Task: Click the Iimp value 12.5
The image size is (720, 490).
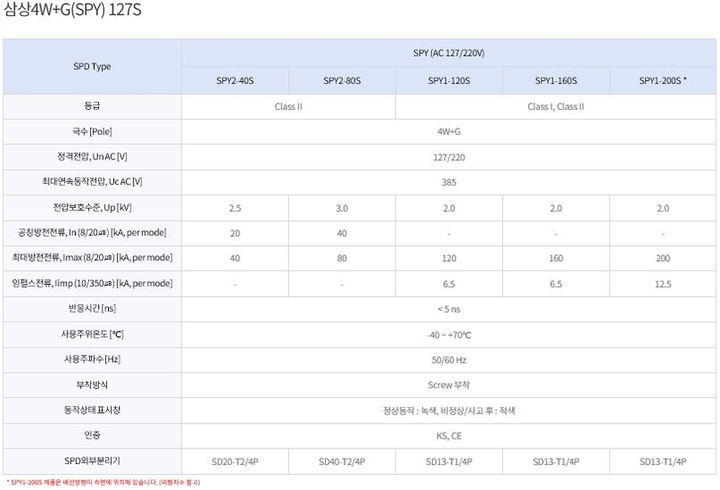Action: (663, 284)
